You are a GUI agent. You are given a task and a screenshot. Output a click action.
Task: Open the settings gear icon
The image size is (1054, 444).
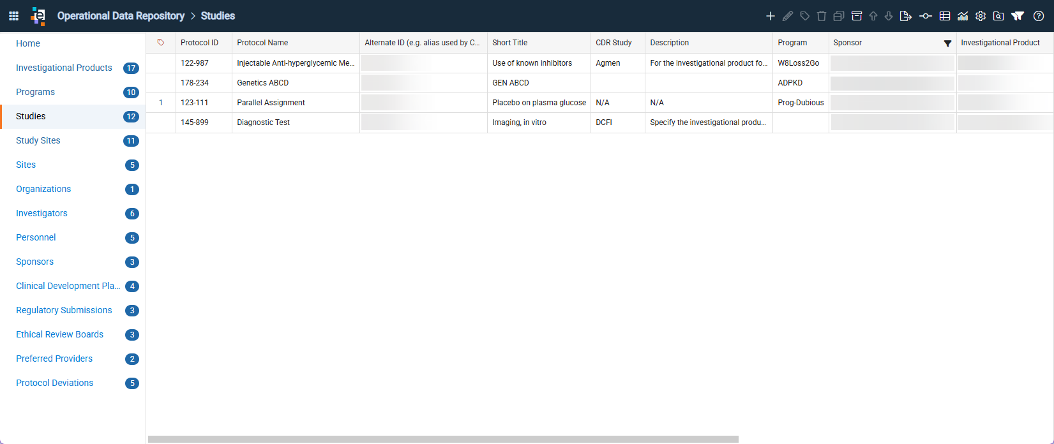(x=981, y=16)
